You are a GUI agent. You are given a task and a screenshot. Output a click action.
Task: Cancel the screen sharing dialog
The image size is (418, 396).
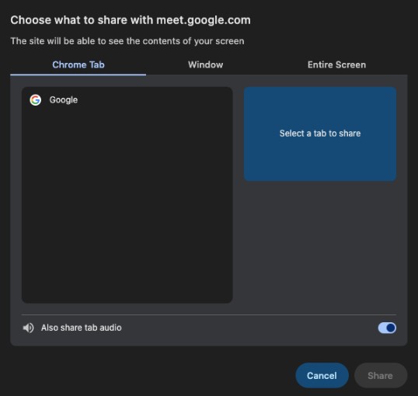pyautogui.click(x=322, y=376)
